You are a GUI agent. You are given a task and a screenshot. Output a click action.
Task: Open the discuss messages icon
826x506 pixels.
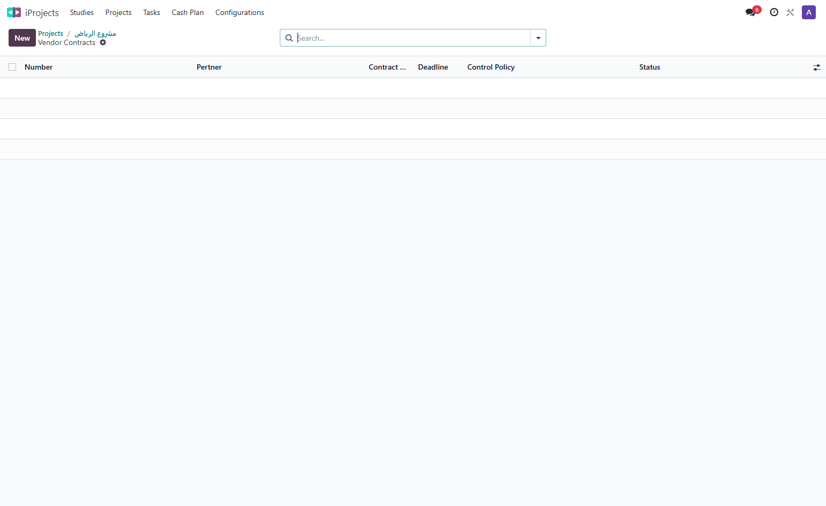[x=750, y=12]
